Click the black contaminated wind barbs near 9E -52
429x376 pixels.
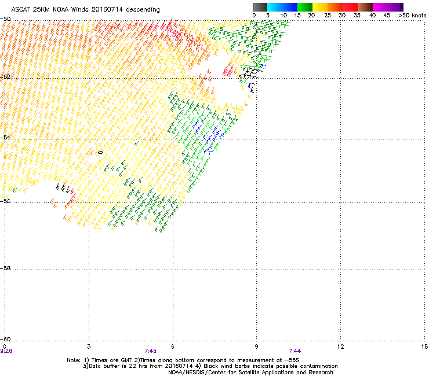pyautogui.click(x=251, y=73)
